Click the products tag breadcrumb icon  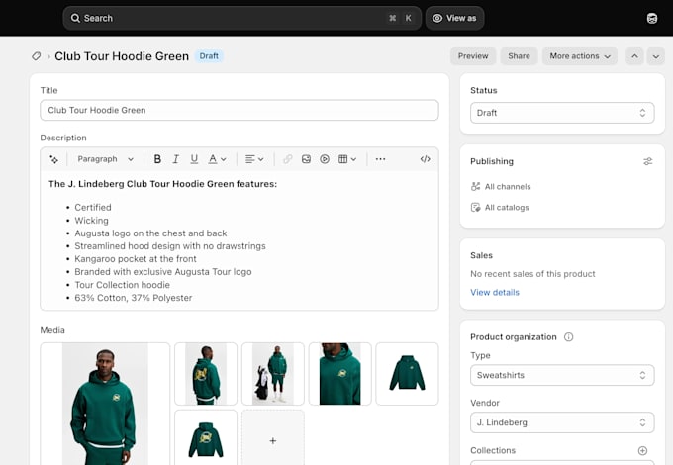coord(36,56)
